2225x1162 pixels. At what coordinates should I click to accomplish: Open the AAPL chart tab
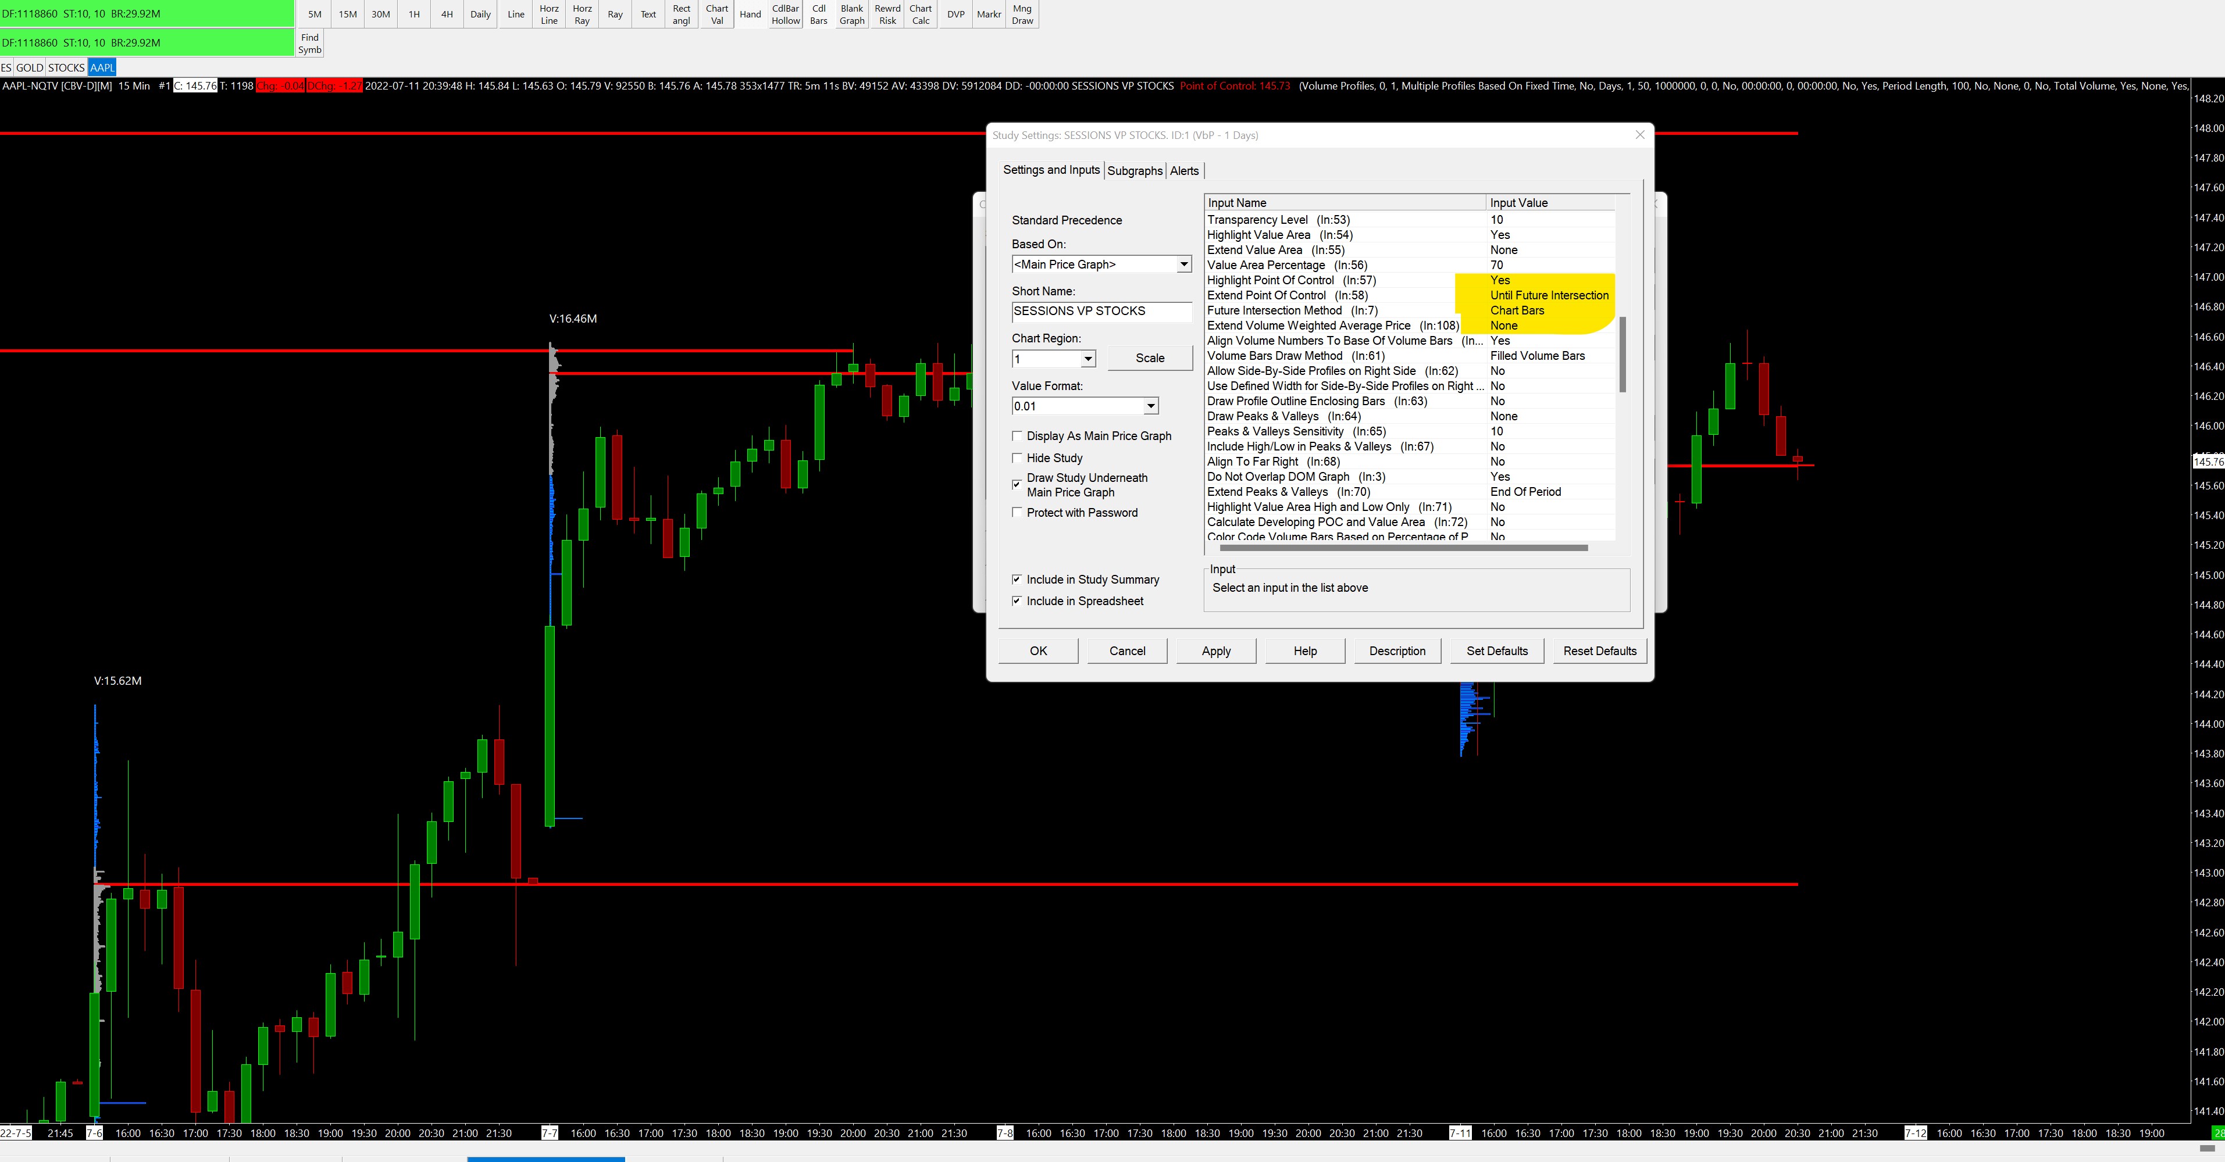click(101, 67)
